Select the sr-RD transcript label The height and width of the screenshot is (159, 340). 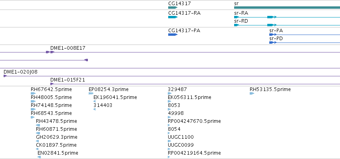(241, 21)
